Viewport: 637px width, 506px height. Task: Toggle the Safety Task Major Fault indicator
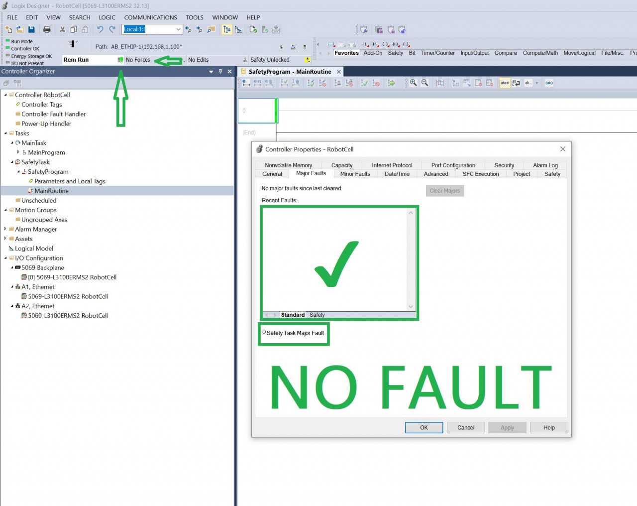264,332
